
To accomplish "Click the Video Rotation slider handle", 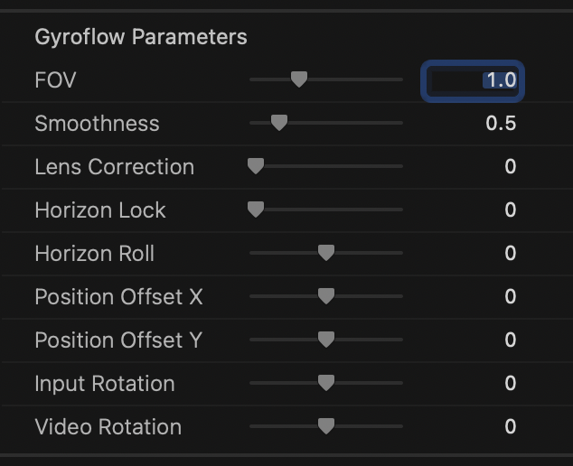I will point(326,426).
